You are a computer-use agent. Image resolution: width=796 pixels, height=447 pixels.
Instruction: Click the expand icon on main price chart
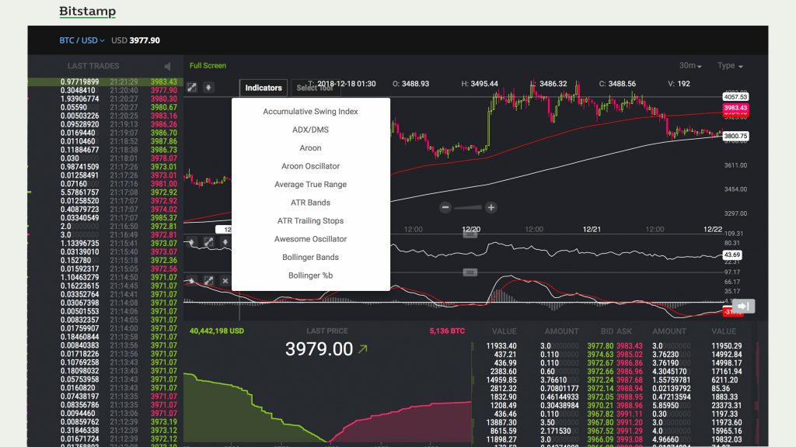coord(191,88)
